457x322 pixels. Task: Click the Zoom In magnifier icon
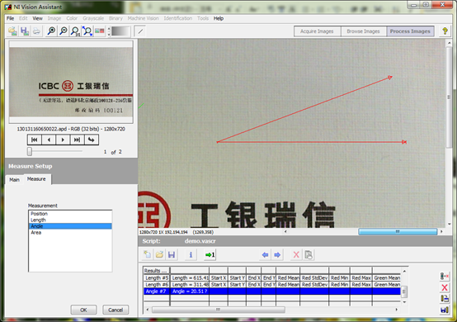tap(52, 31)
